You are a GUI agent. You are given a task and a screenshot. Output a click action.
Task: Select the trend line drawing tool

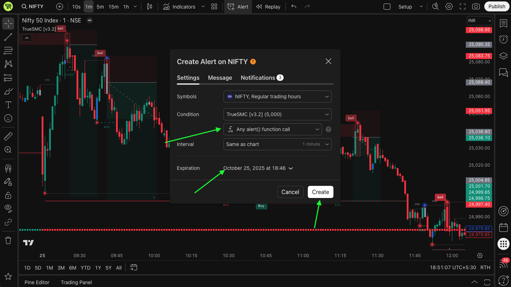(x=8, y=37)
